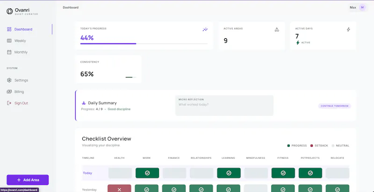Toggle Today's Work checked cell
Image resolution: width=374 pixels, height=192 pixels.
pyautogui.click(x=147, y=173)
